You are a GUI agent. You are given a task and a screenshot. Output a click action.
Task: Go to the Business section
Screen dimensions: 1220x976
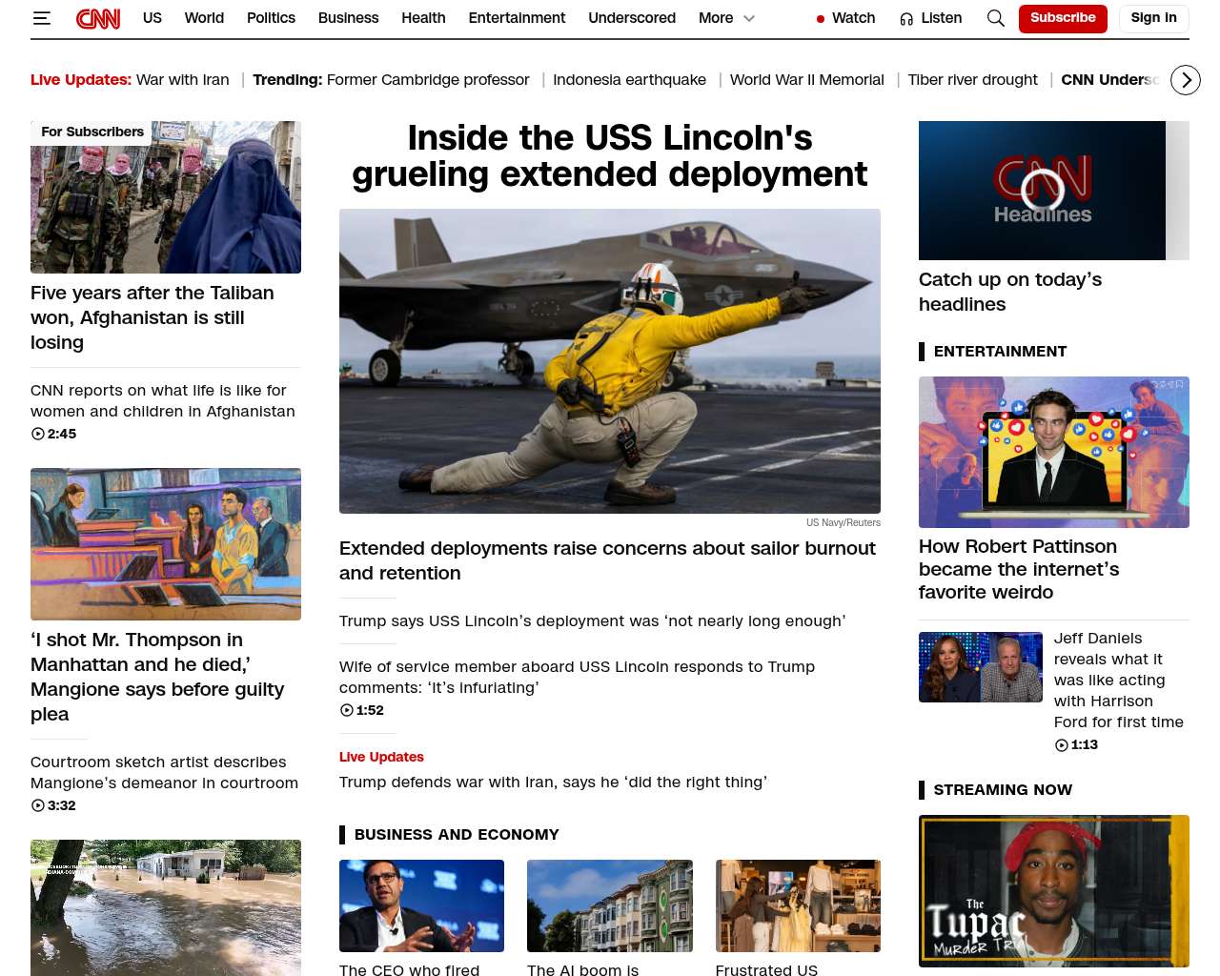tap(348, 18)
